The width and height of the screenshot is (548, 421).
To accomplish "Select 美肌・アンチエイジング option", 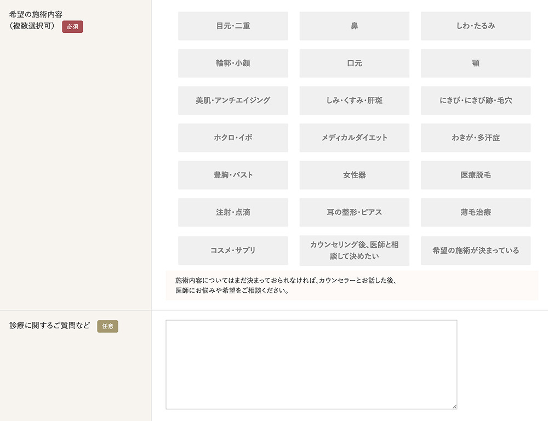I will (233, 101).
